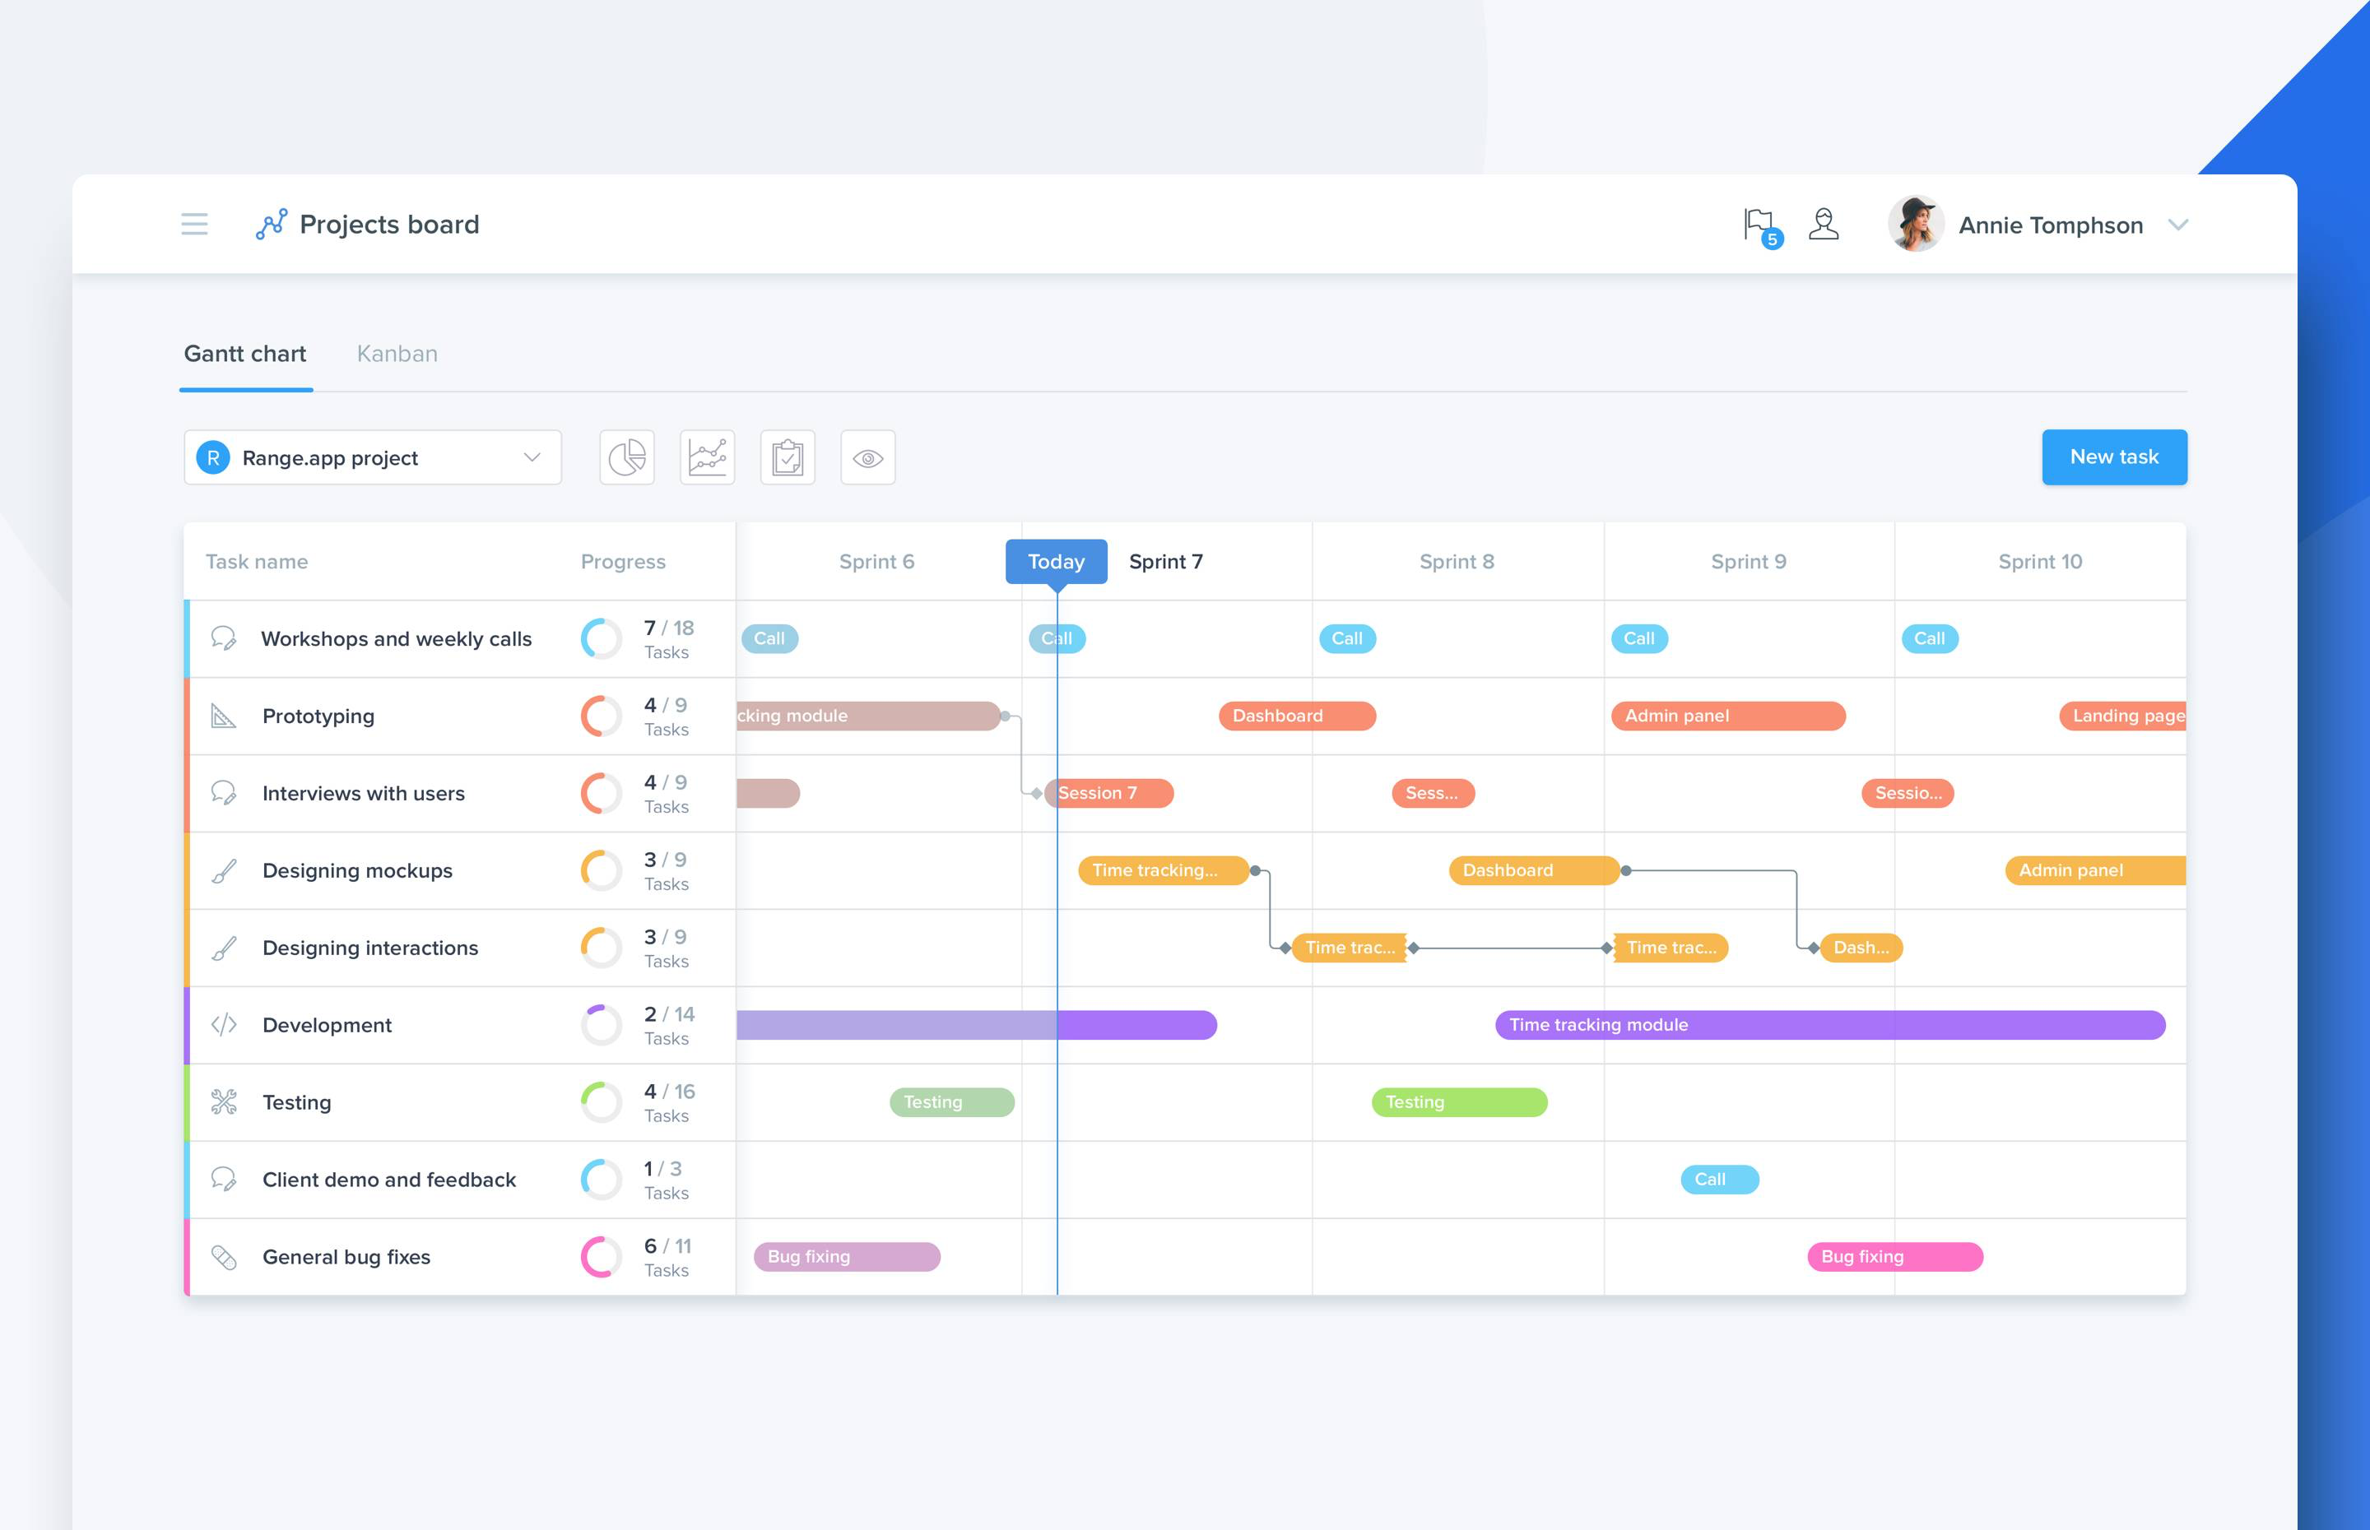Viewport: 2370px width, 1530px height.
Task: Click the line graph trend icon
Action: click(x=707, y=457)
